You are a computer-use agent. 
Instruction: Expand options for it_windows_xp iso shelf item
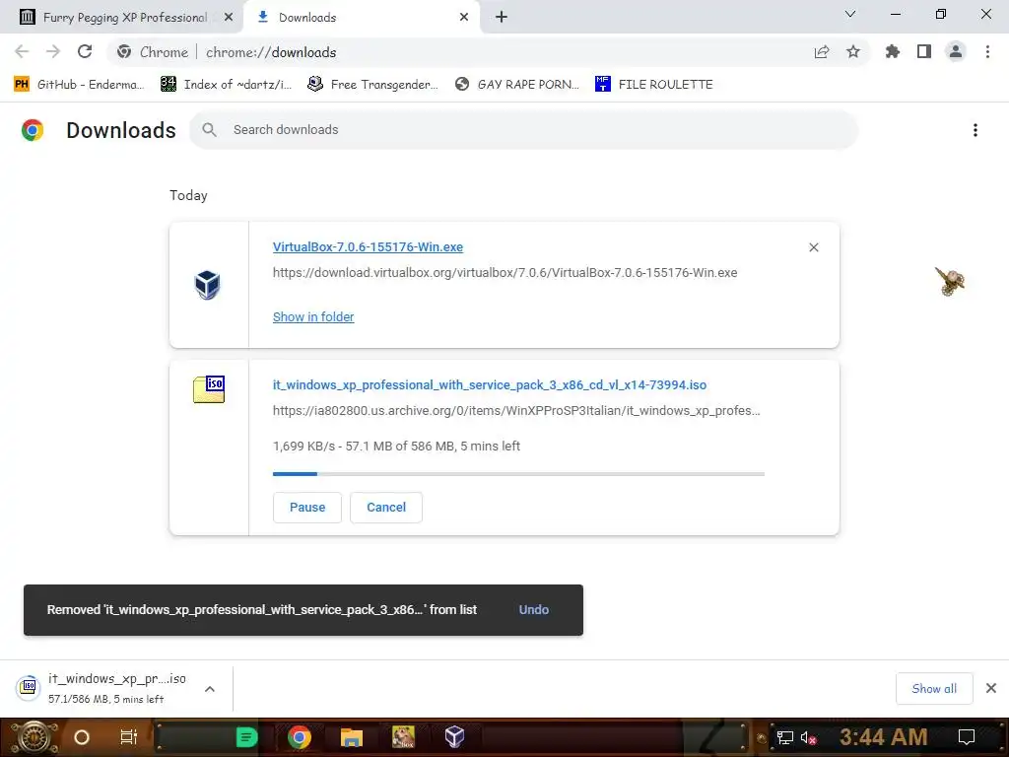210,689
